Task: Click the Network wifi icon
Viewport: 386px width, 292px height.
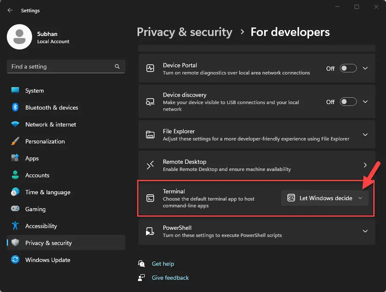Action: tap(15, 124)
